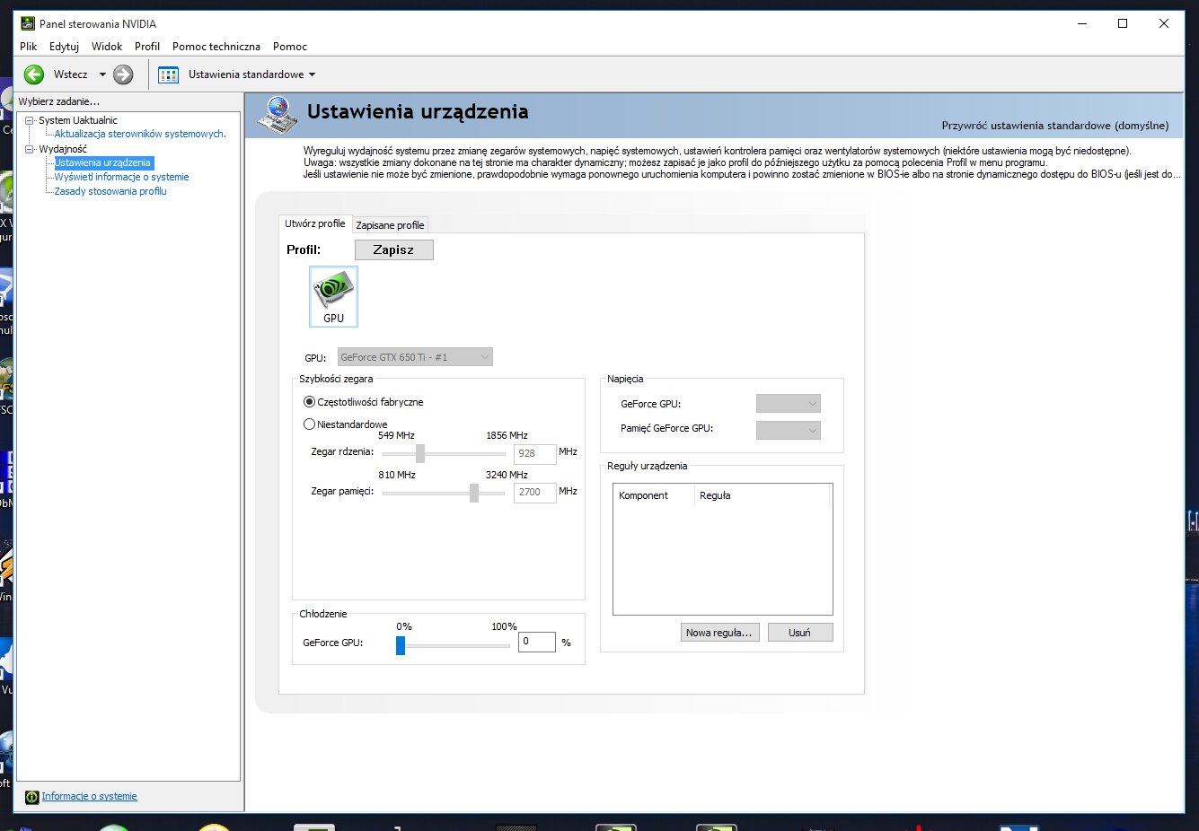Click the 810 MHz minimum memory label
The width and height of the screenshot is (1199, 831).
pos(397,476)
